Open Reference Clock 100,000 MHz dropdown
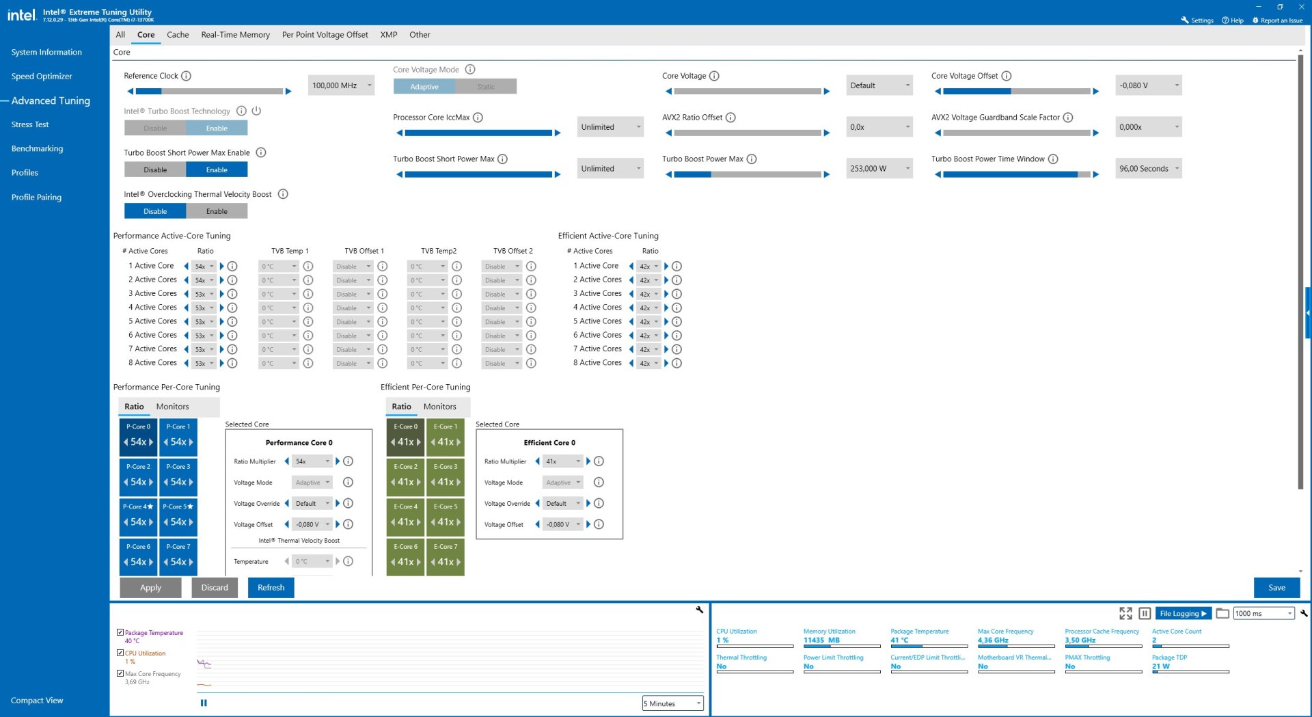 coord(341,85)
